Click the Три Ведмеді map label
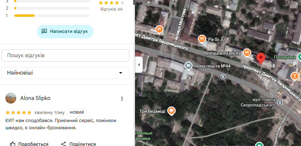Viewport: 301px width, 146px height. (x=152, y=111)
